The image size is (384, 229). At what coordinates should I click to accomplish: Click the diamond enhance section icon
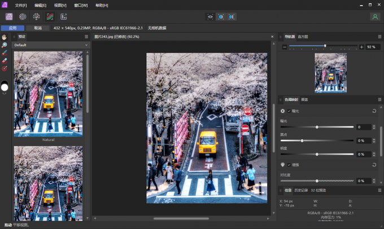pos(282,165)
